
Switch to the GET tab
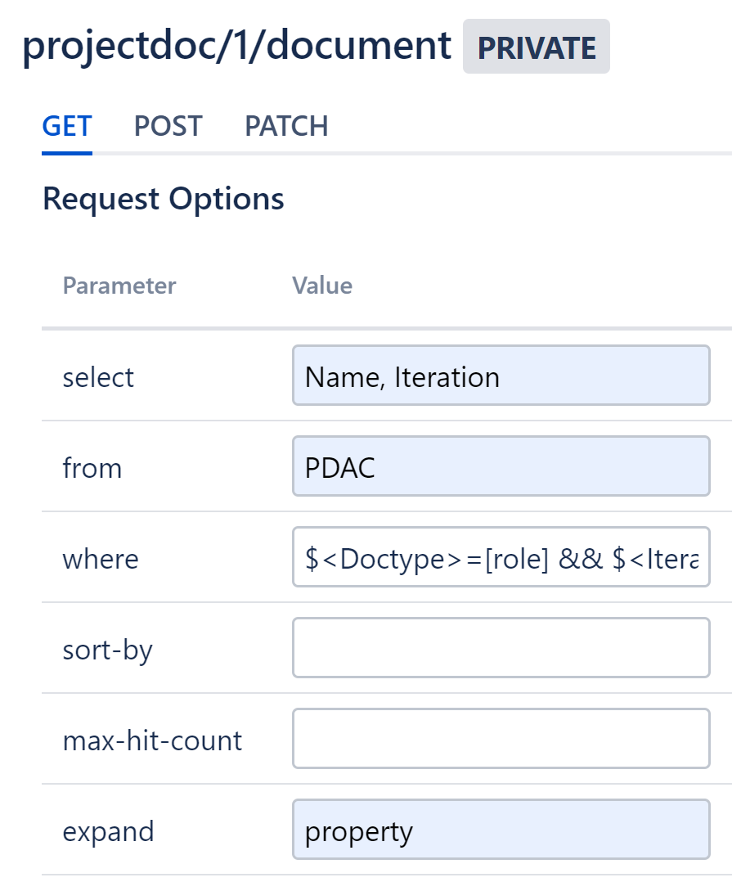[x=67, y=126]
